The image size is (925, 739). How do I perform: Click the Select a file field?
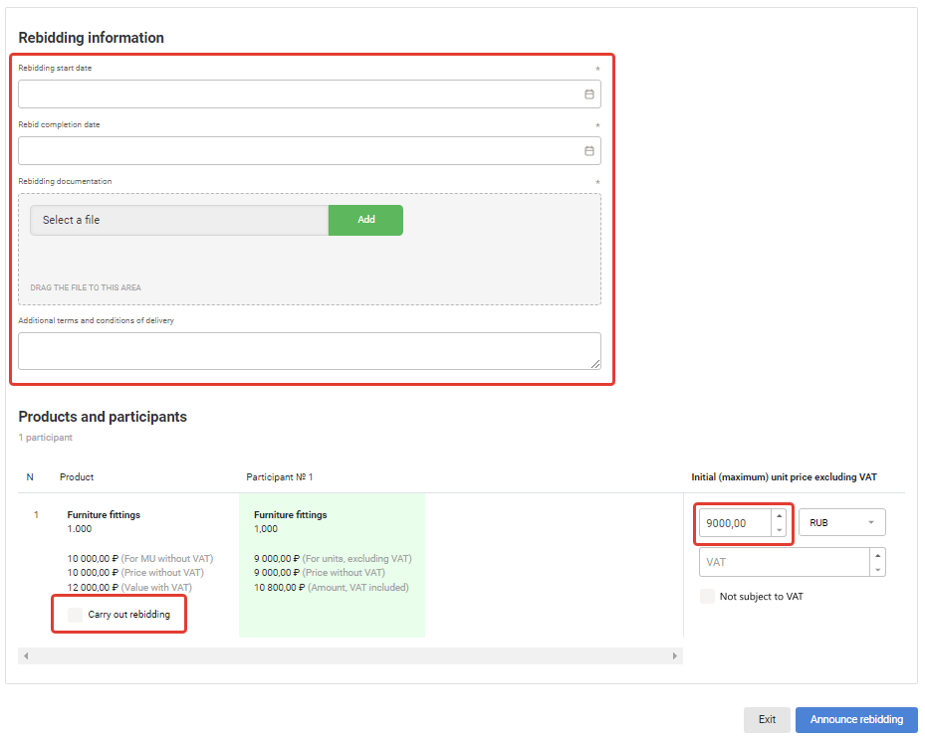tap(179, 220)
